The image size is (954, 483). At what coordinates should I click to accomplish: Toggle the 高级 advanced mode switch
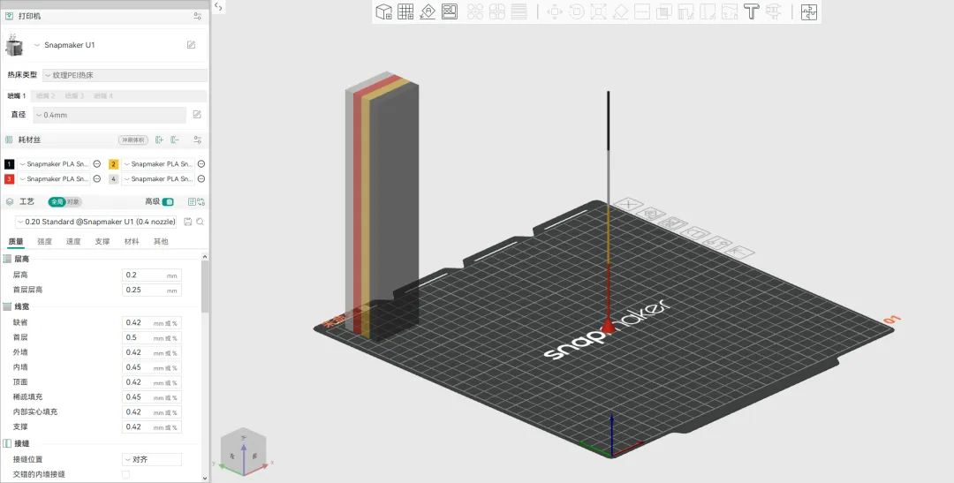pos(168,202)
